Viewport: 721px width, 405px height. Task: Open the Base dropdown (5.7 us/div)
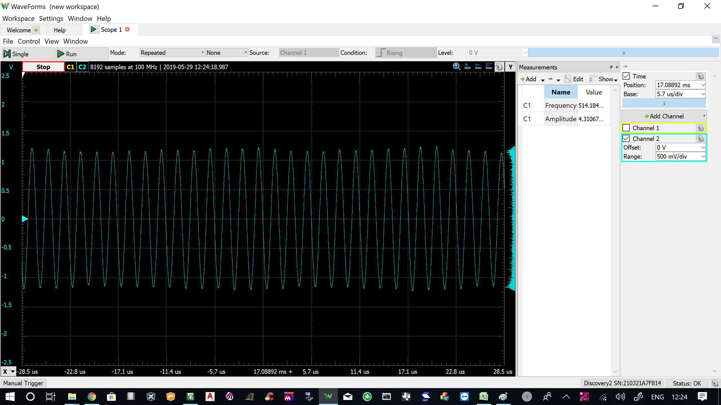tap(703, 94)
